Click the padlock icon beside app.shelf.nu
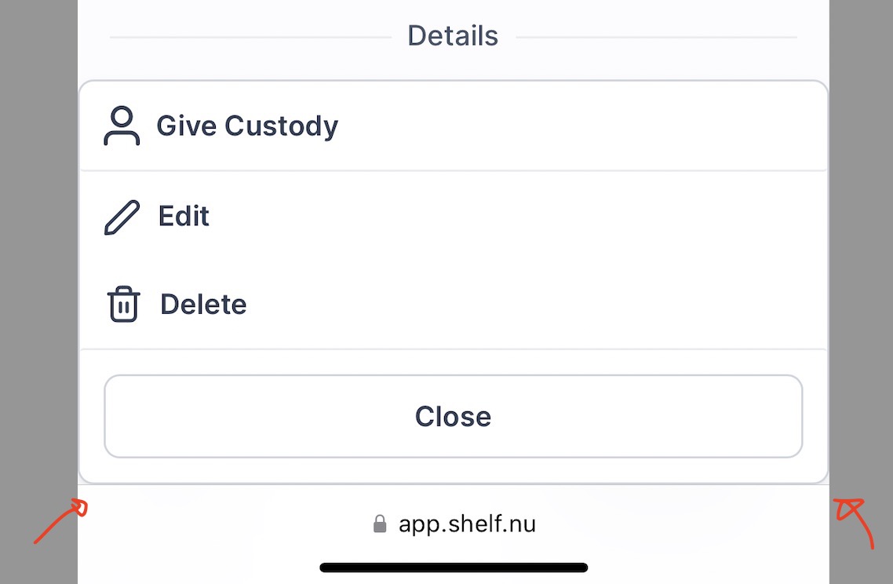The image size is (893, 584). [380, 523]
